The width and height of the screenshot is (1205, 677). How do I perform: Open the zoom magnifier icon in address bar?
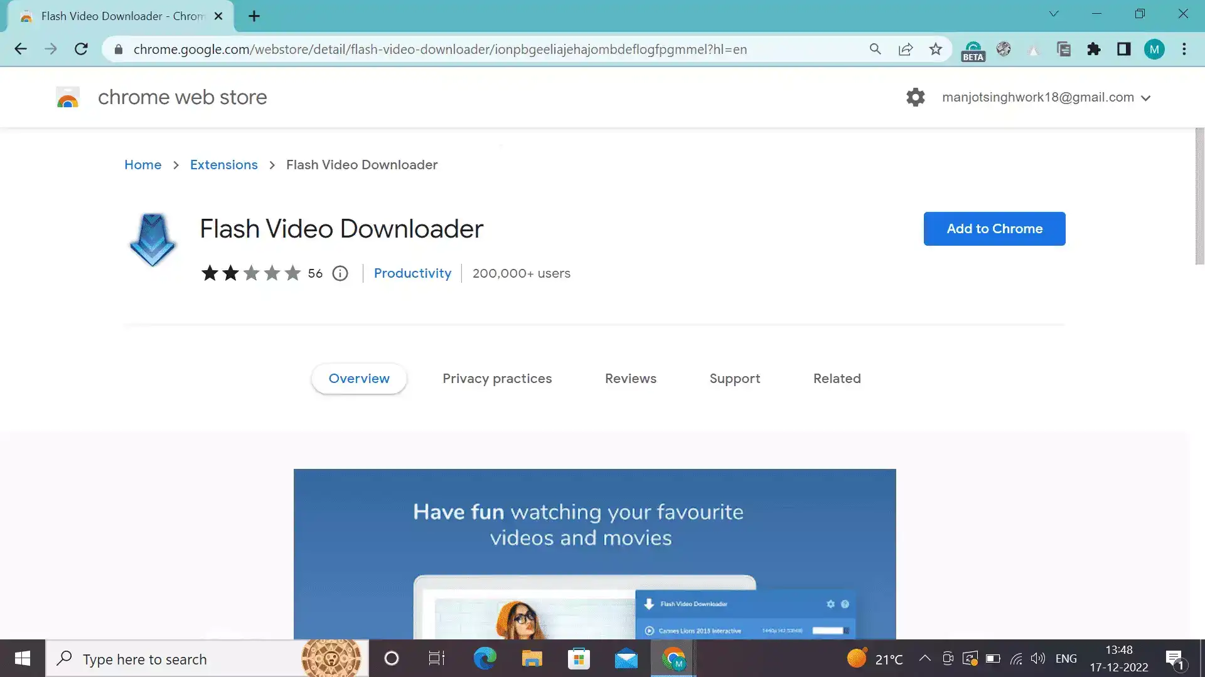(x=875, y=49)
